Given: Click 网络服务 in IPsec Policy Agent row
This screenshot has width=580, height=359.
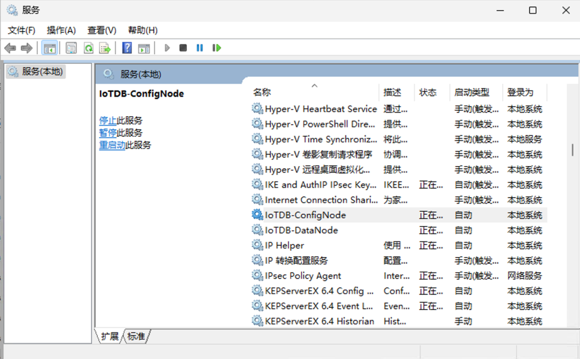Looking at the screenshot, I should [x=525, y=275].
